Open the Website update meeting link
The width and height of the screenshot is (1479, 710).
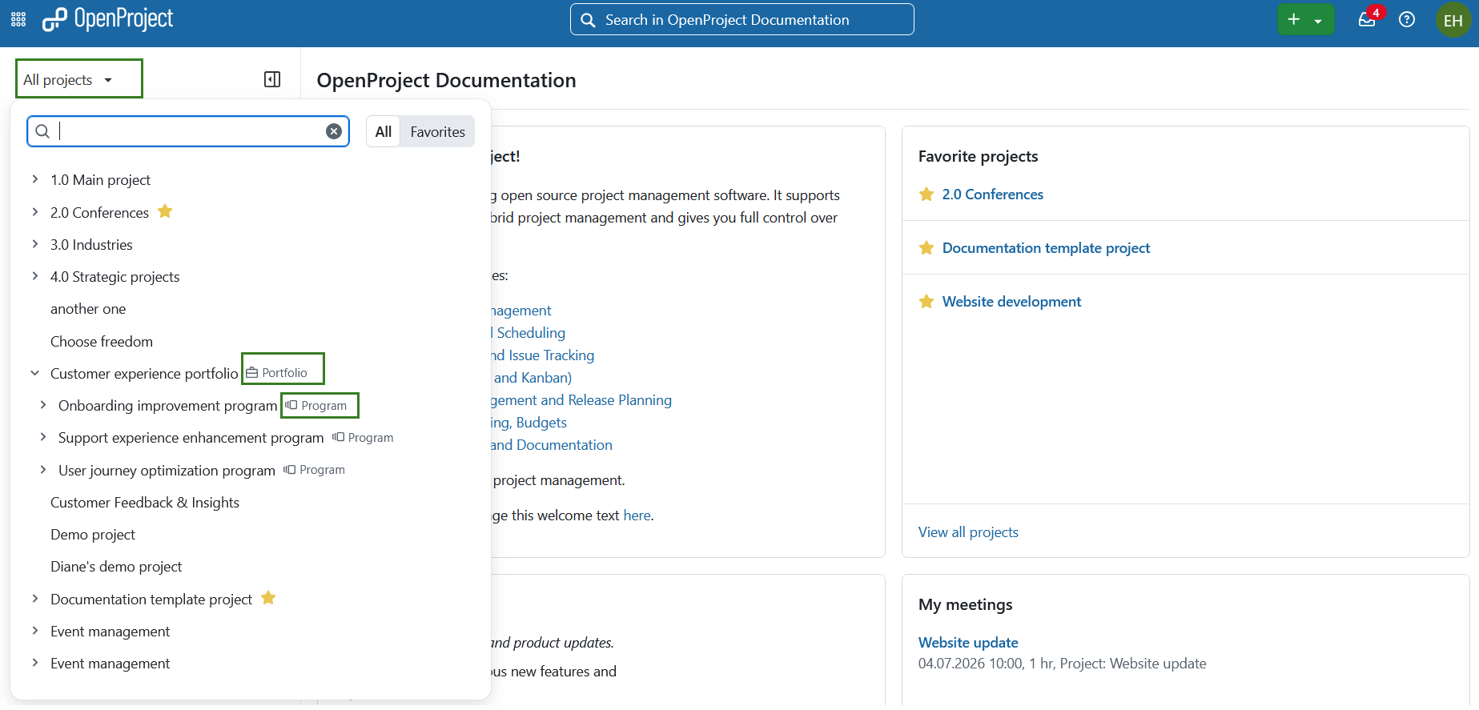(x=968, y=643)
